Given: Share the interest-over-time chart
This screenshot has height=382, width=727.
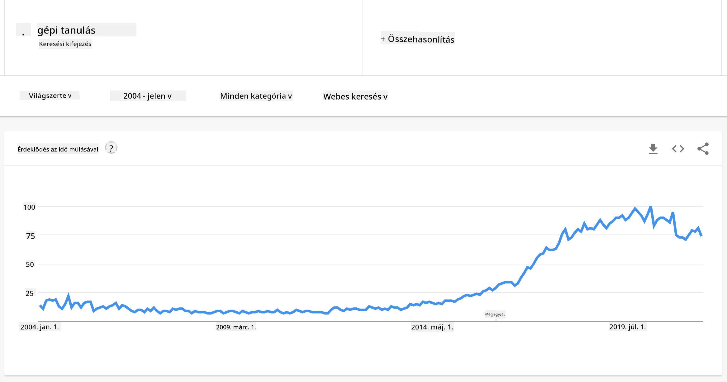Looking at the screenshot, I should coord(703,149).
